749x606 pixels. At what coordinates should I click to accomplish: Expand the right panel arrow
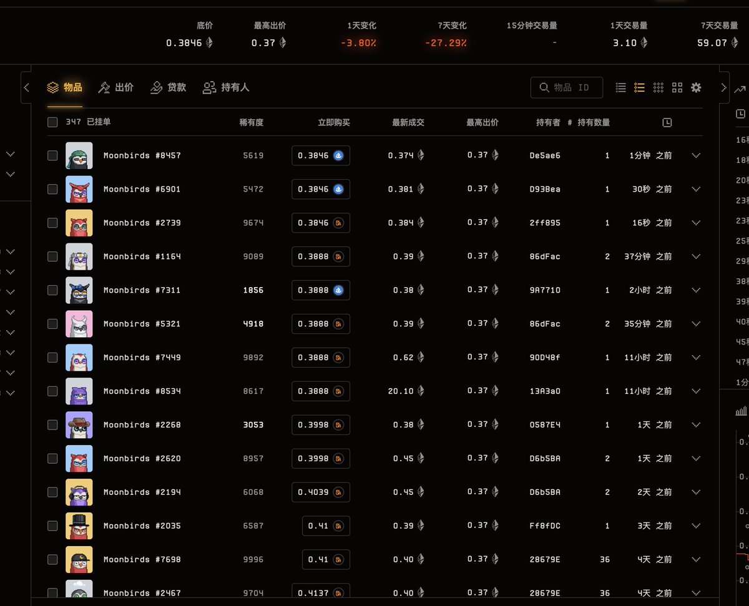click(x=723, y=87)
